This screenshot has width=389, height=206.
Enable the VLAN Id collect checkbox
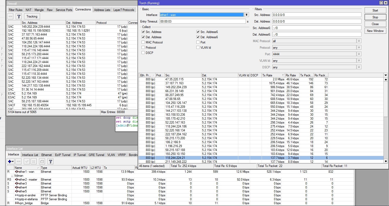198,48
